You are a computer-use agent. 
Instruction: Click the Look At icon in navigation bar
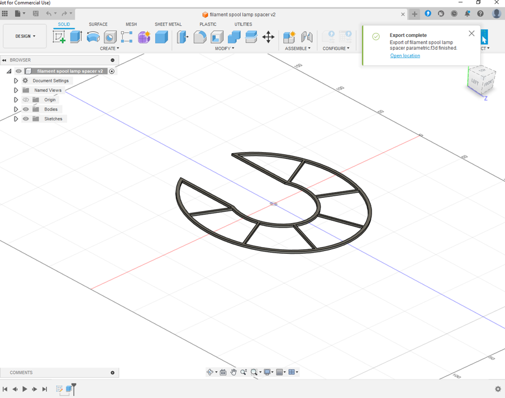tap(223, 372)
